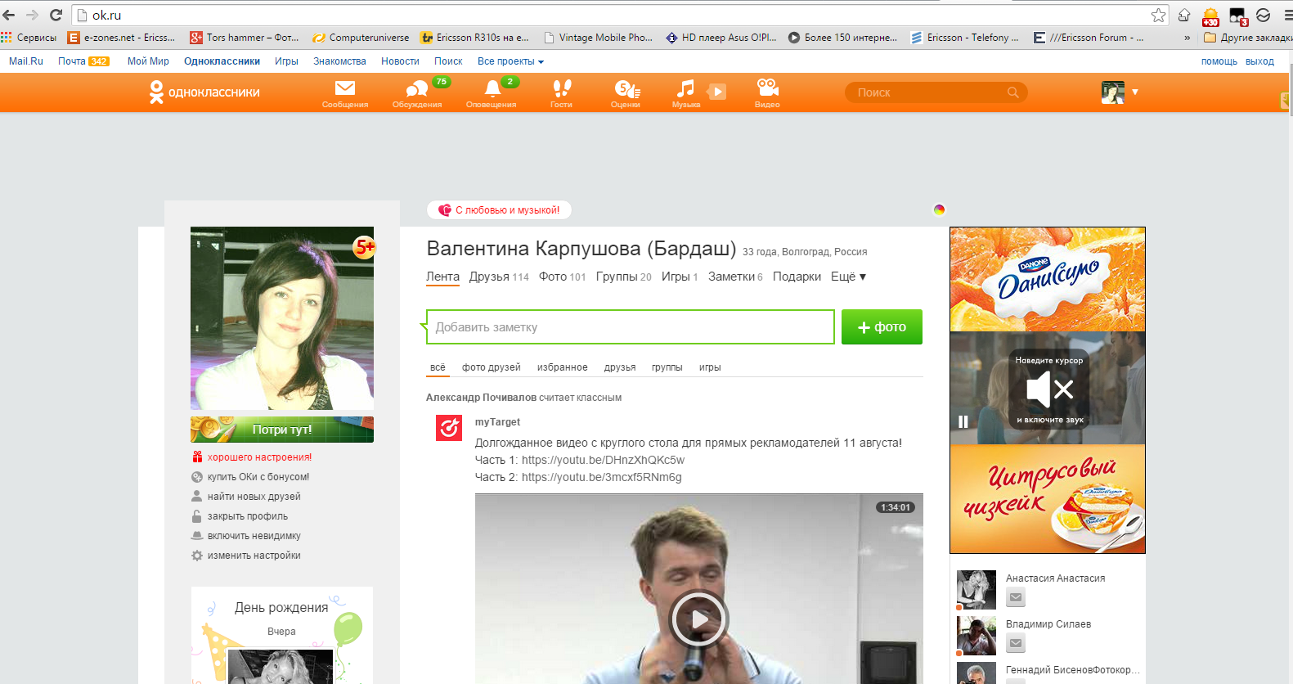Click the green + фото button
Image resolution: width=1293 pixels, height=684 pixels.
point(882,326)
